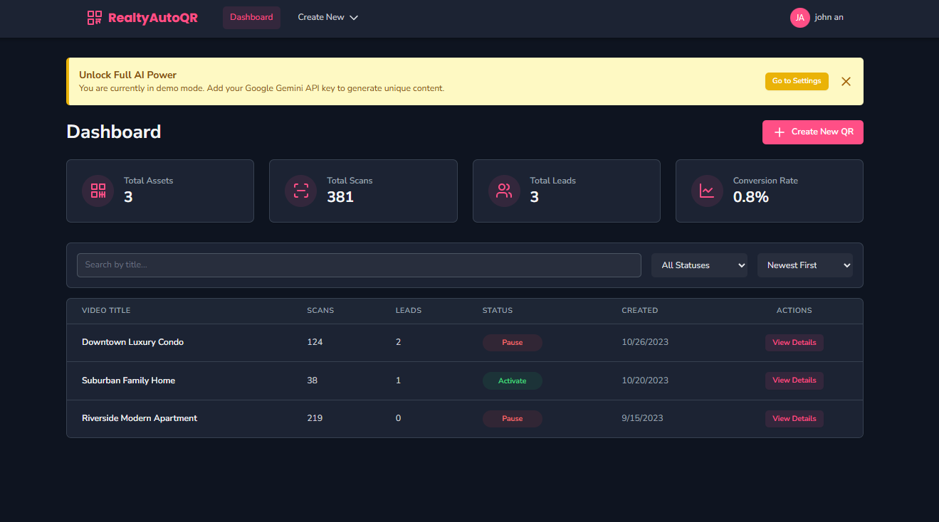Screen dimensions: 939x522
Task: Click the plus icon on Create New QR
Action: click(780, 132)
